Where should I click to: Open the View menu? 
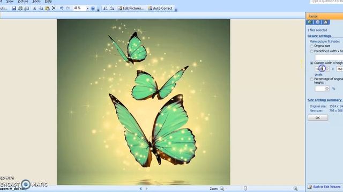10,2
